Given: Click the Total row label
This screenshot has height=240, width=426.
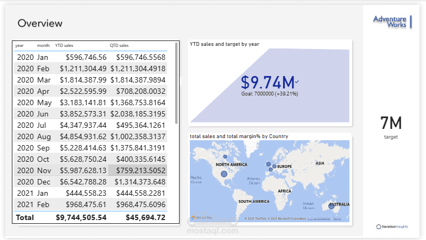Looking at the screenshot, I should 25,217.
